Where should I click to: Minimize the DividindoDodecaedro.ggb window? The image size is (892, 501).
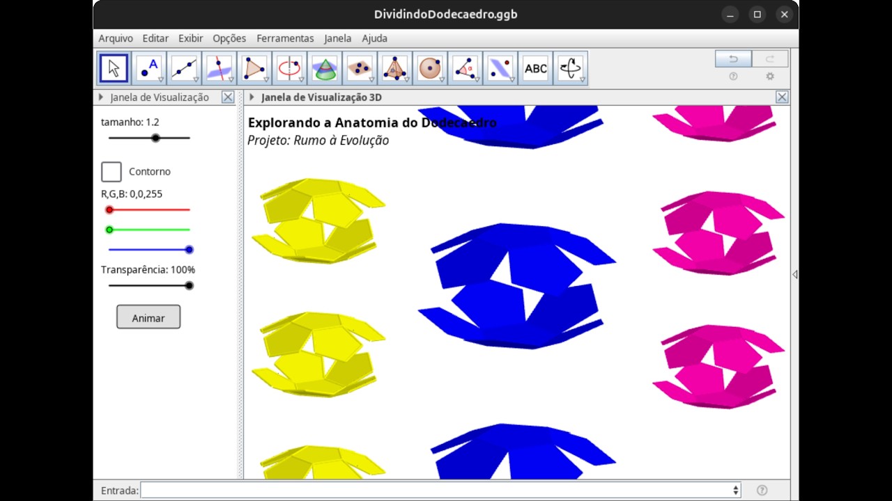tap(730, 14)
